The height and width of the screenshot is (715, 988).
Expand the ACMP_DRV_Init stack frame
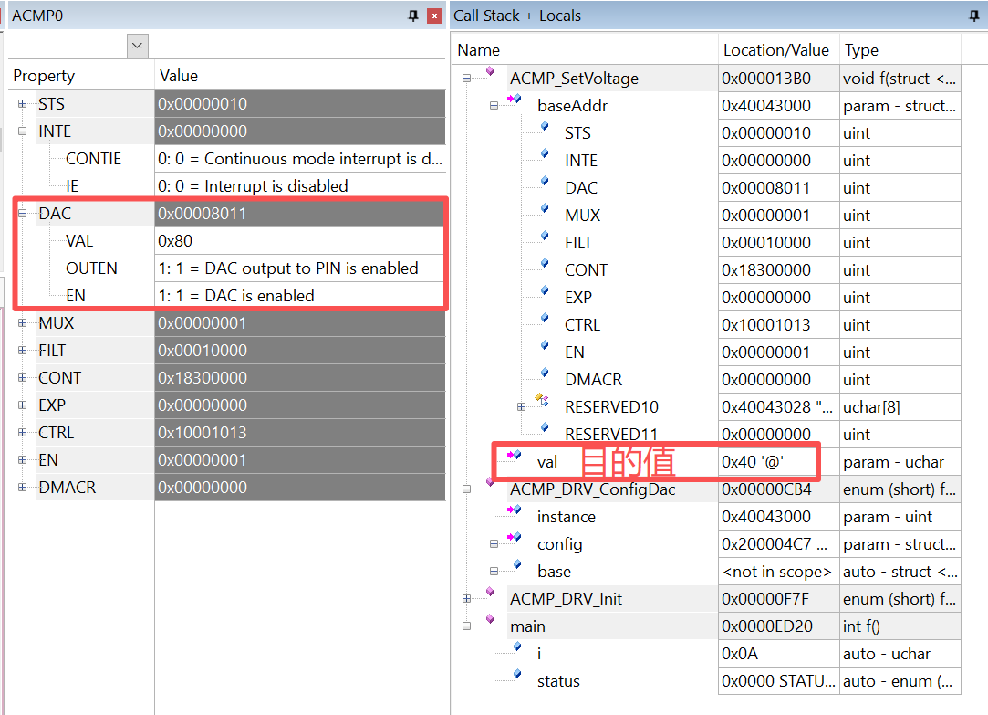point(467,599)
